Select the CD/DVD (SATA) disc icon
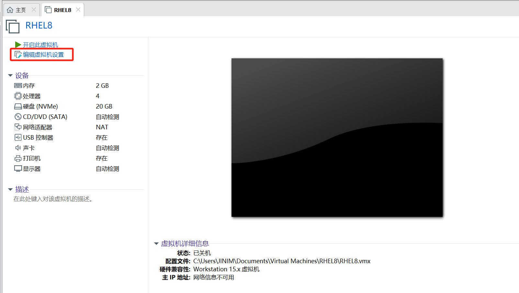This screenshot has height=293, width=519. 18,117
